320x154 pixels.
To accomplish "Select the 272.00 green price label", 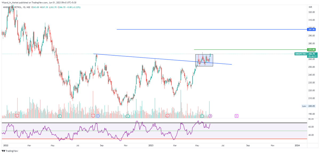I will click(311, 50).
